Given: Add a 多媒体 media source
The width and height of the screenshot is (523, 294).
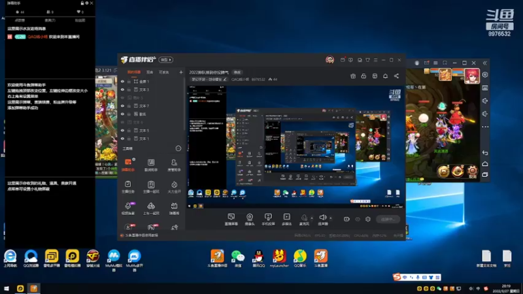Looking at the screenshot, I should pyautogui.click(x=287, y=220).
